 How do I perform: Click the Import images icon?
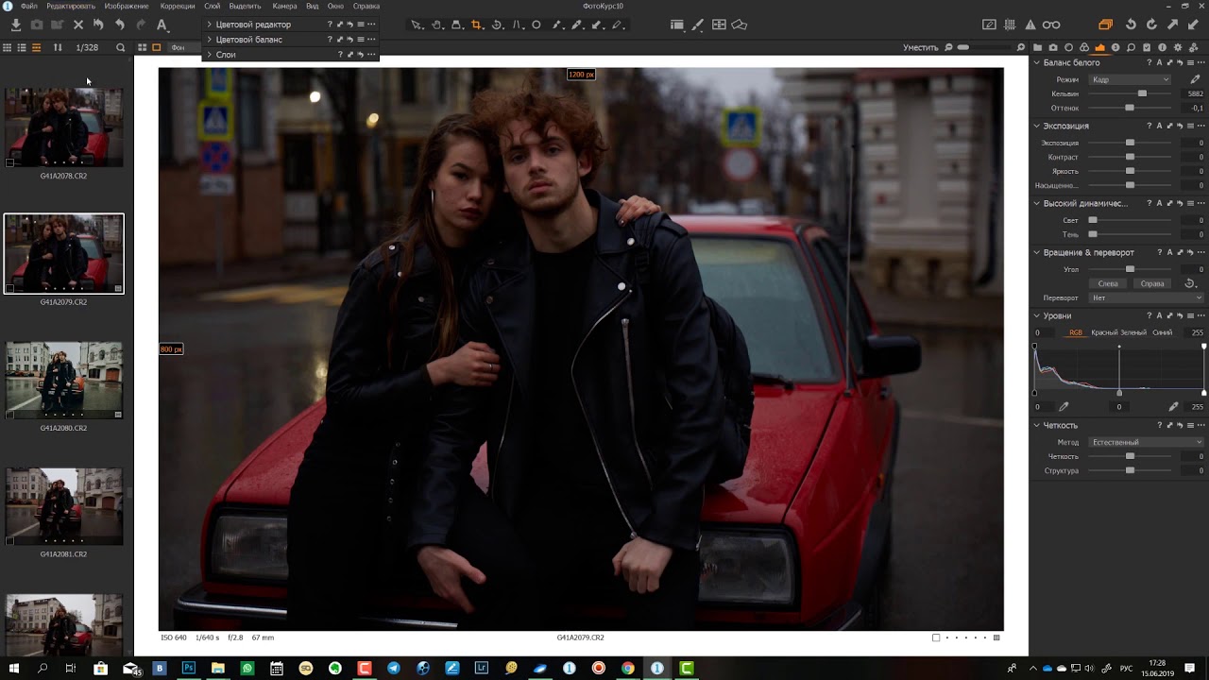click(x=16, y=25)
